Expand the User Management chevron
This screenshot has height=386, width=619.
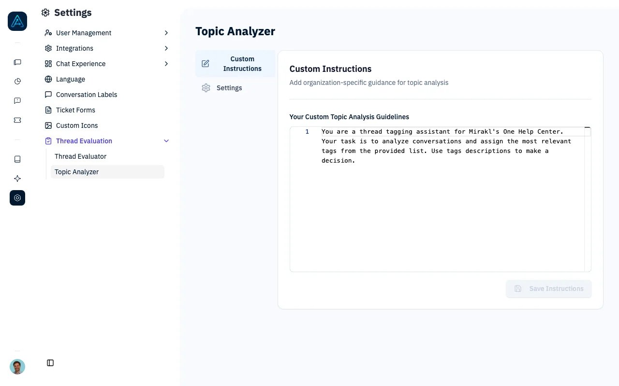coord(166,33)
